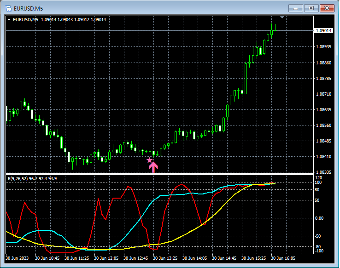Open the EURUSD,M5 chart dropdown triangle
The height and width of the screenshot is (268, 340).
(9, 20)
